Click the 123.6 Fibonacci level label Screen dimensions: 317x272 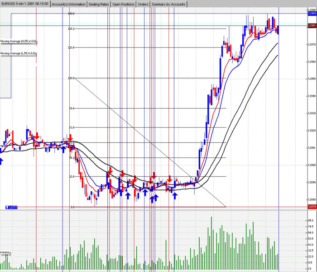(72, 47)
